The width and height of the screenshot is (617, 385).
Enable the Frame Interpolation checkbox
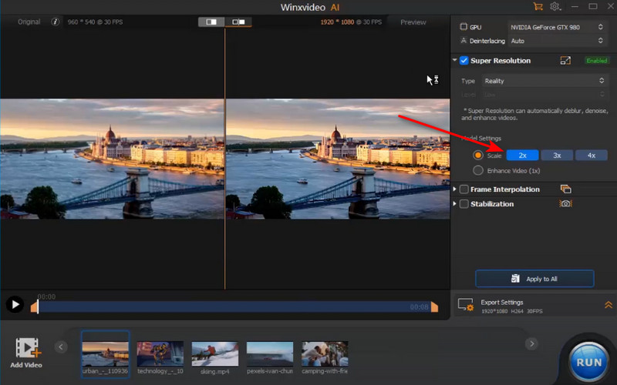[x=464, y=189]
